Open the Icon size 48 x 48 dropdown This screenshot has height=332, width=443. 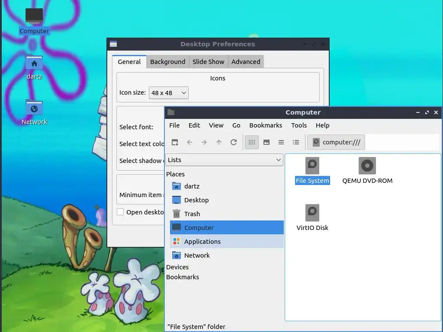pyautogui.click(x=169, y=93)
